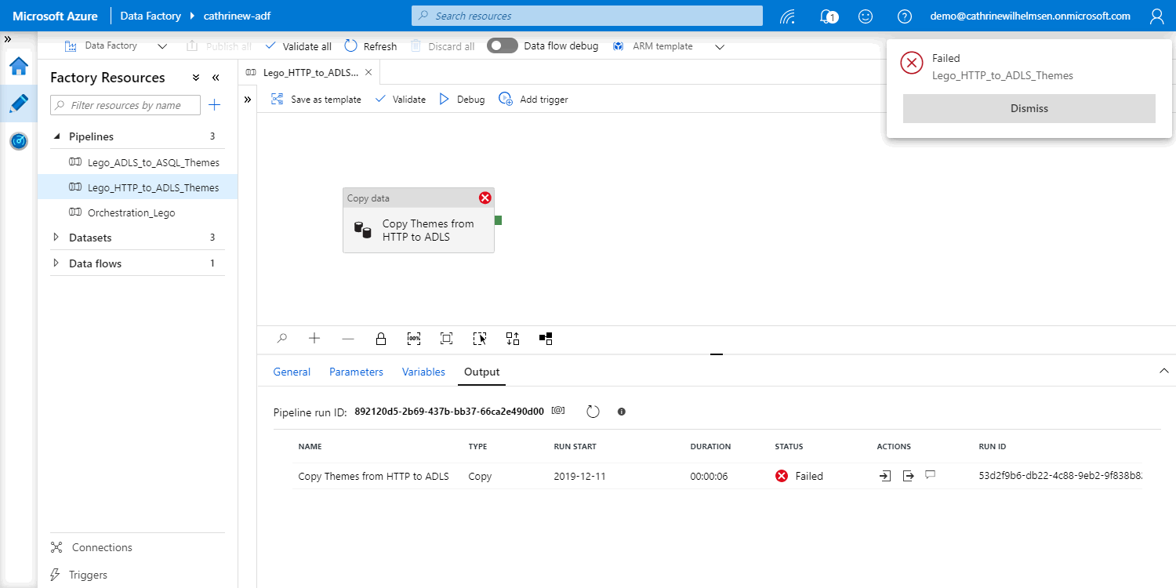Viewport: 1176px width, 588px height.
Task: Open the Author pencil icon in sidebar
Action: click(x=19, y=103)
